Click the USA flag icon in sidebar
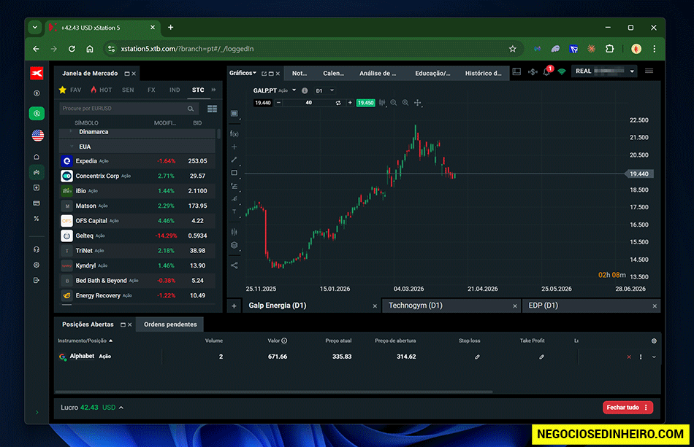Viewport: 694px width, 447px height. click(37, 135)
